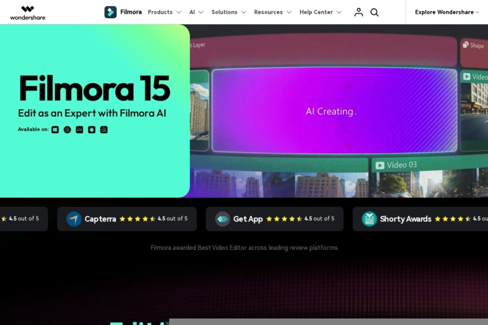
Task: Select the Windows platform icon
Action: pos(55,129)
